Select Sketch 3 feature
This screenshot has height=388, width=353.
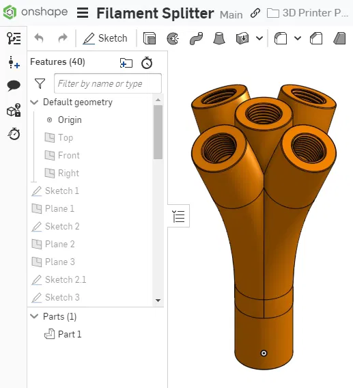56,297
